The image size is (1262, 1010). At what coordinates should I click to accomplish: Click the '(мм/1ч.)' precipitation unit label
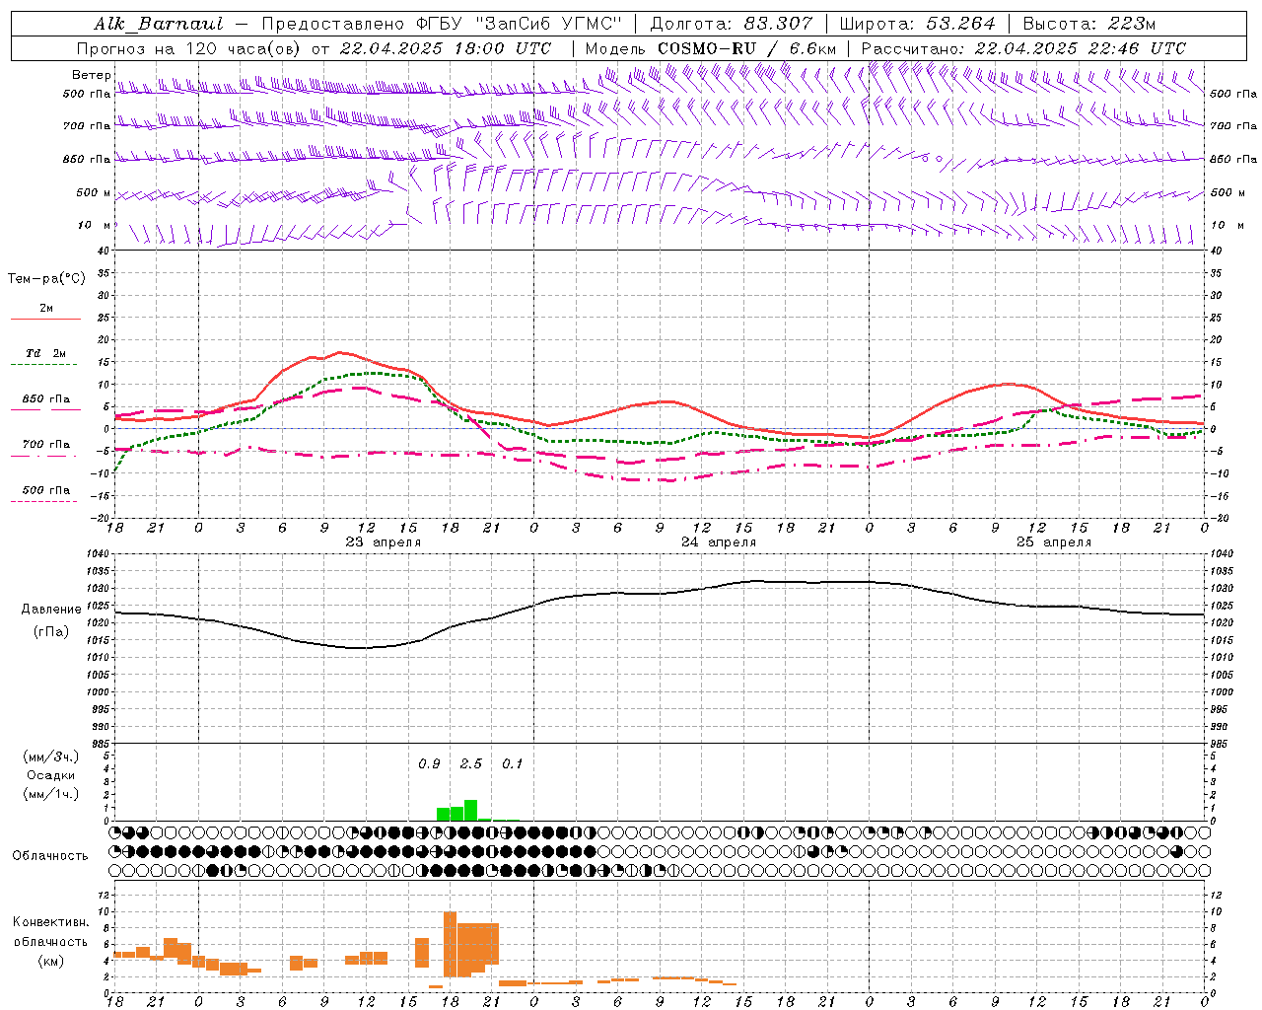[50, 794]
